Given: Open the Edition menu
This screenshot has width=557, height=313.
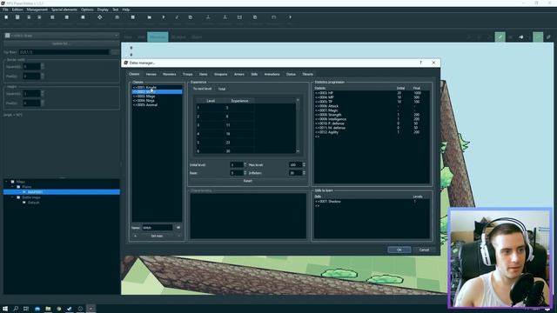Looking at the screenshot, I should (17, 10).
